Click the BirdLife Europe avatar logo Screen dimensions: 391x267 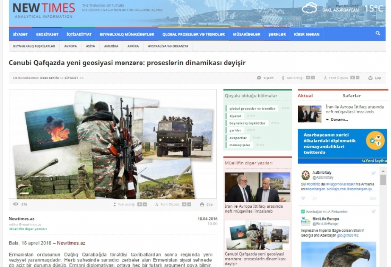click(x=305, y=221)
